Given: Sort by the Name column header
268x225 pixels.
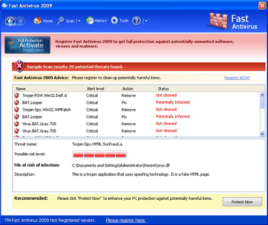Looking at the screenshot, I should [48, 88].
